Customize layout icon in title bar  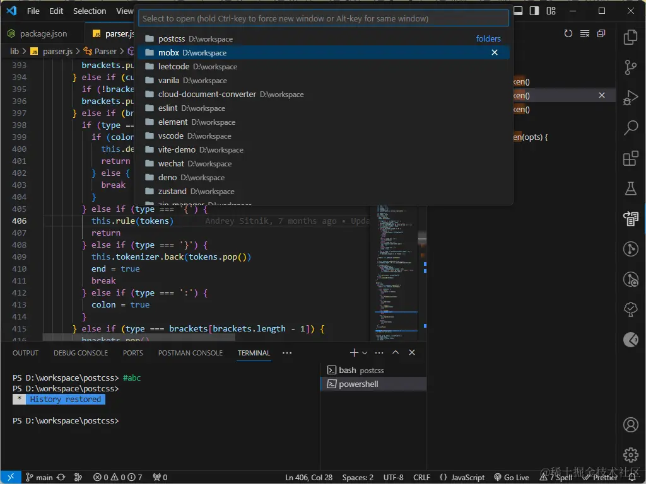point(551,11)
